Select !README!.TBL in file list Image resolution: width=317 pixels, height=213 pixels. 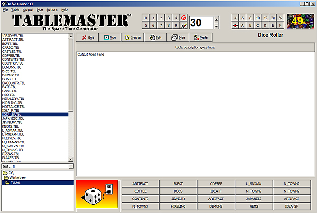[x=35, y=36]
